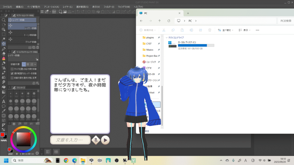Choose the Text tool (A icon)

[3, 101]
